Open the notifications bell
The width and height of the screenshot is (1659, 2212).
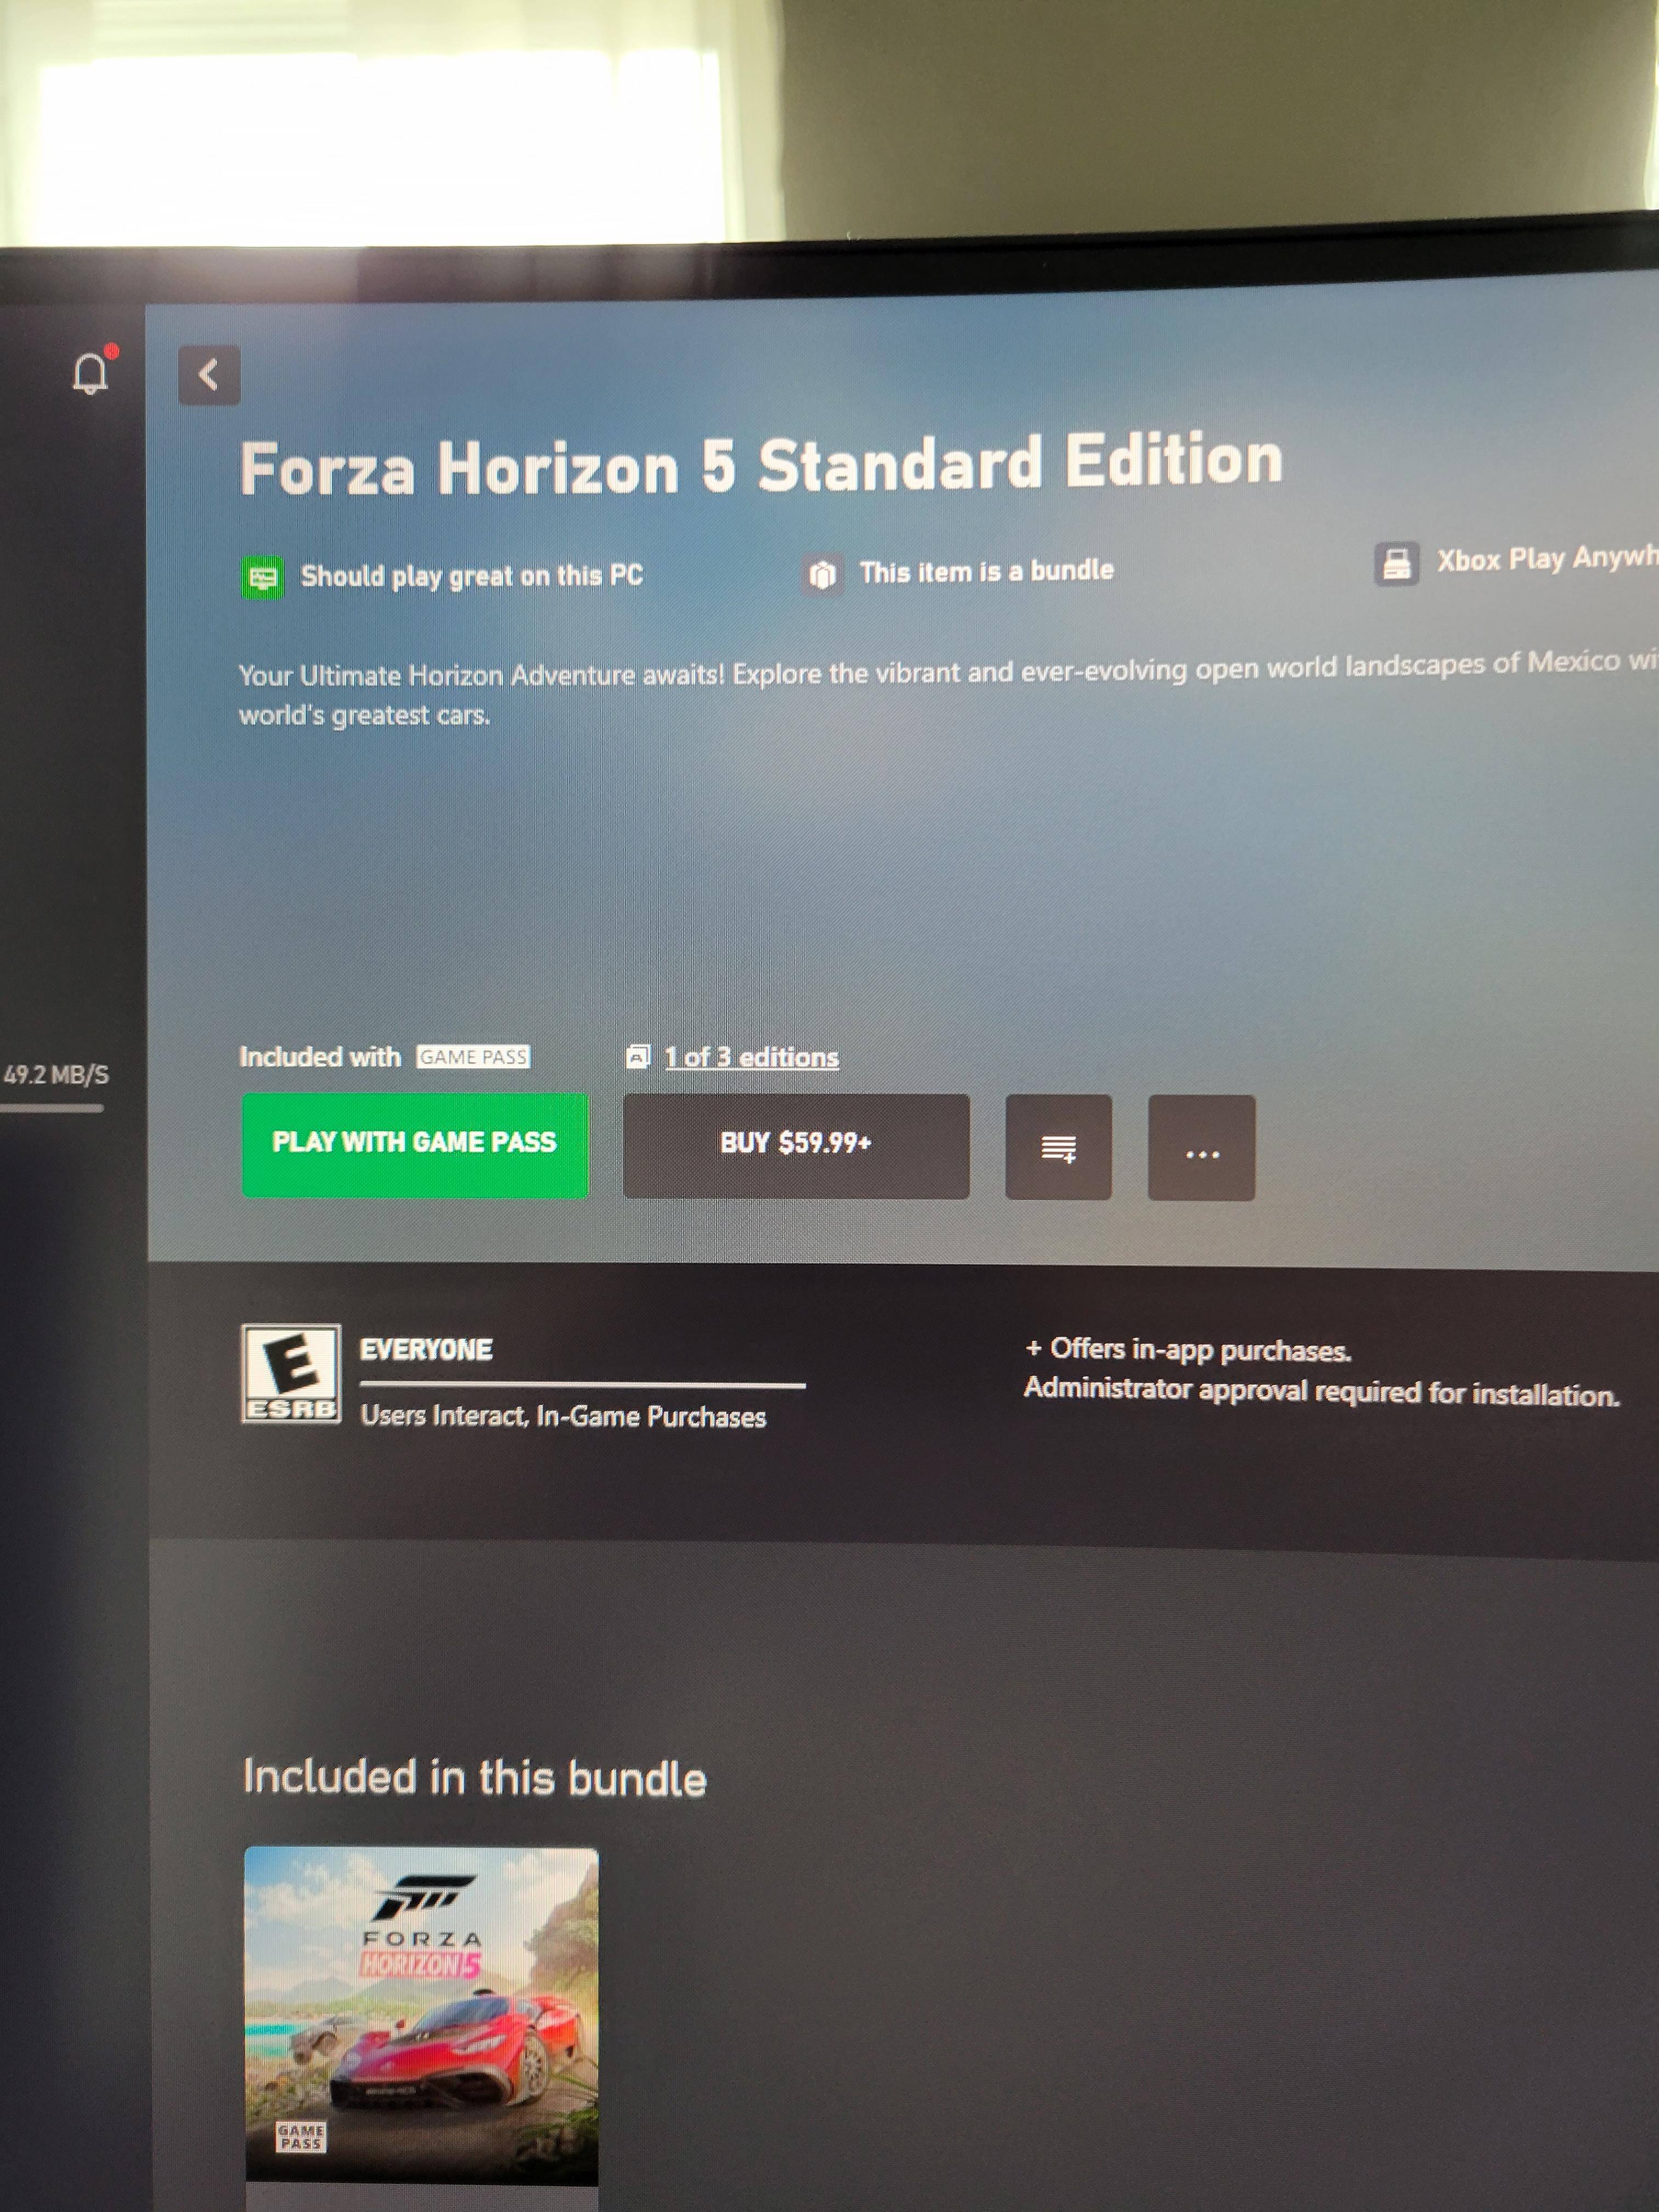pyautogui.click(x=91, y=374)
